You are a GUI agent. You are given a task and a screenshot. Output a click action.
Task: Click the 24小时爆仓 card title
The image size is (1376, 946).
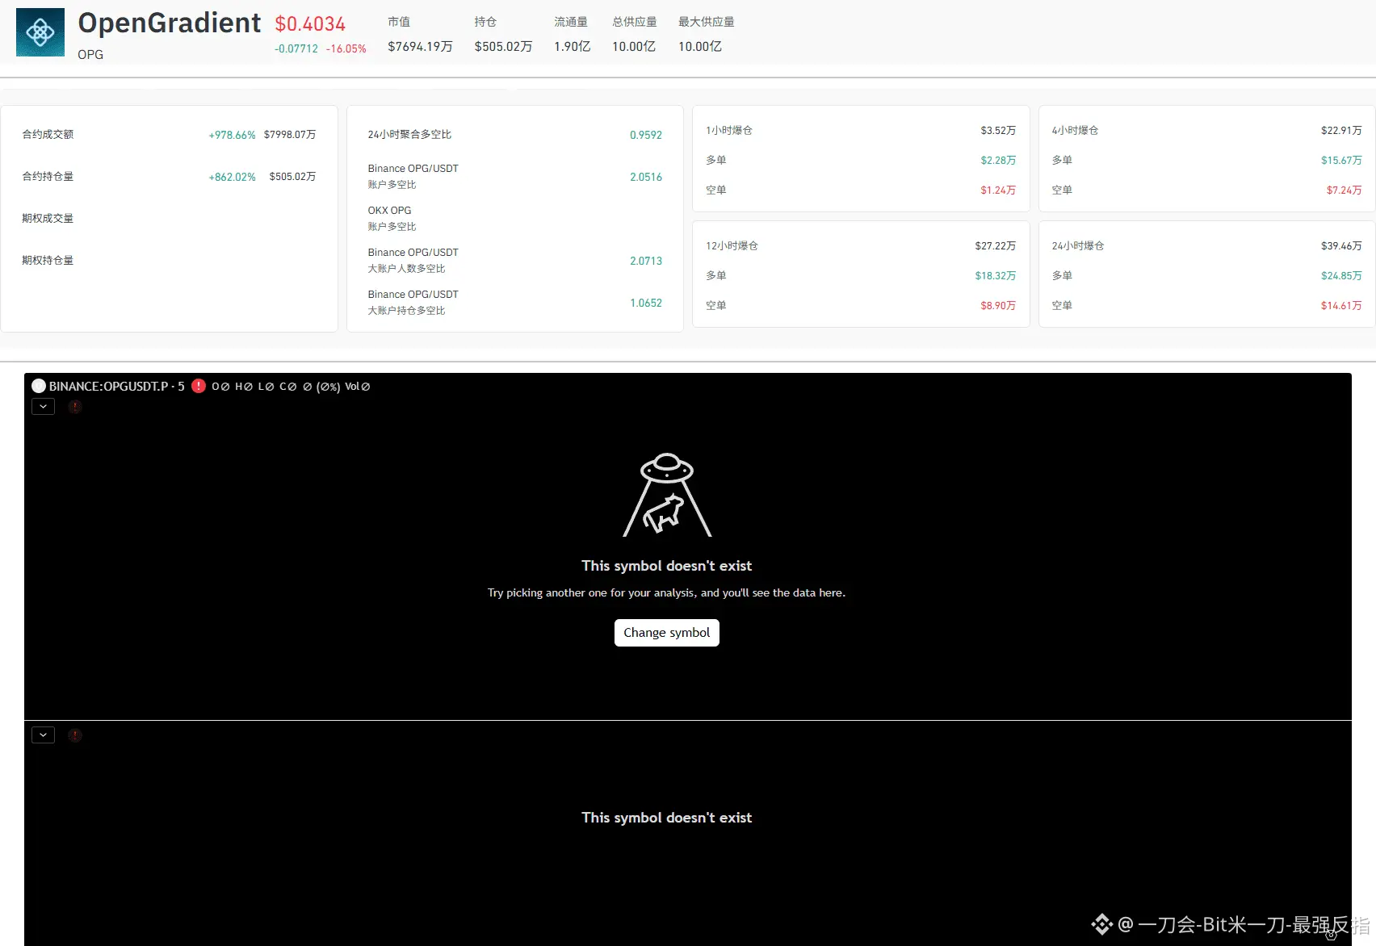pyautogui.click(x=1077, y=246)
